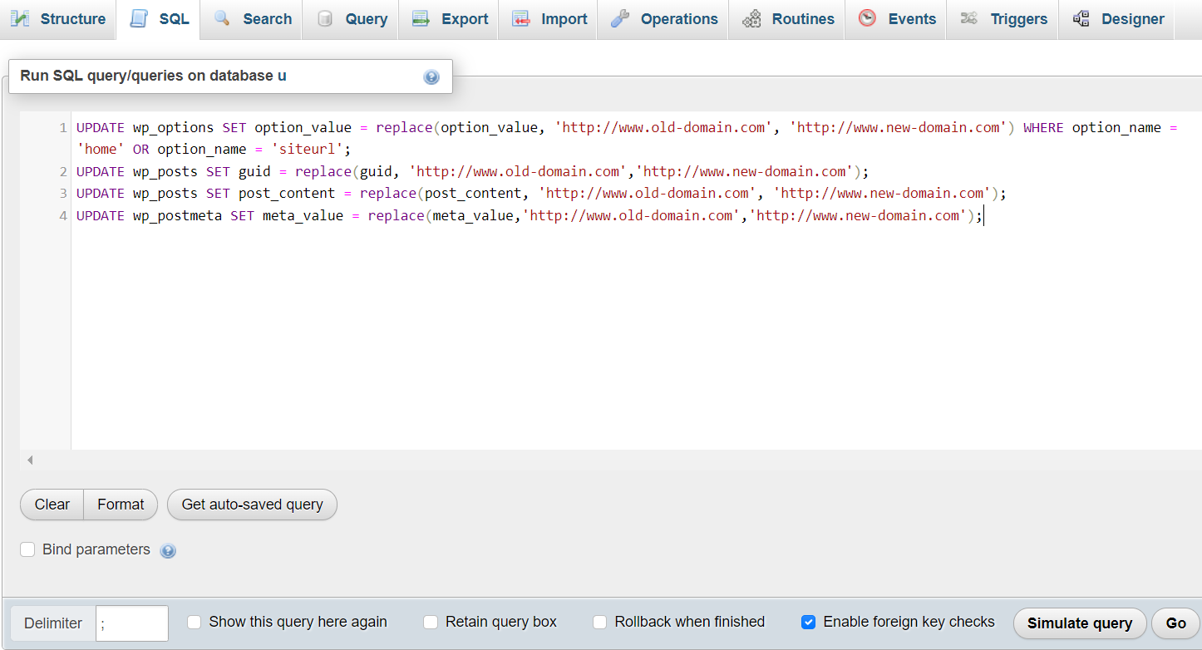Enable Rollback when finished option
Viewport: 1202px width, 650px height.
click(x=599, y=622)
